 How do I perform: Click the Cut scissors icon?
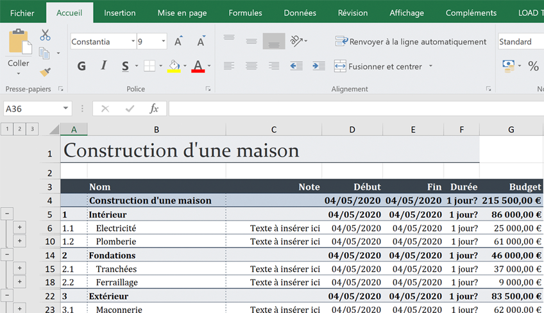click(45, 35)
